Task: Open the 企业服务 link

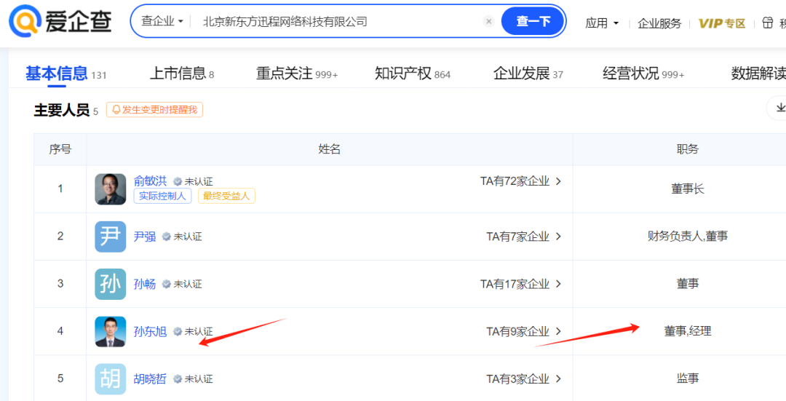Action: 659,23
